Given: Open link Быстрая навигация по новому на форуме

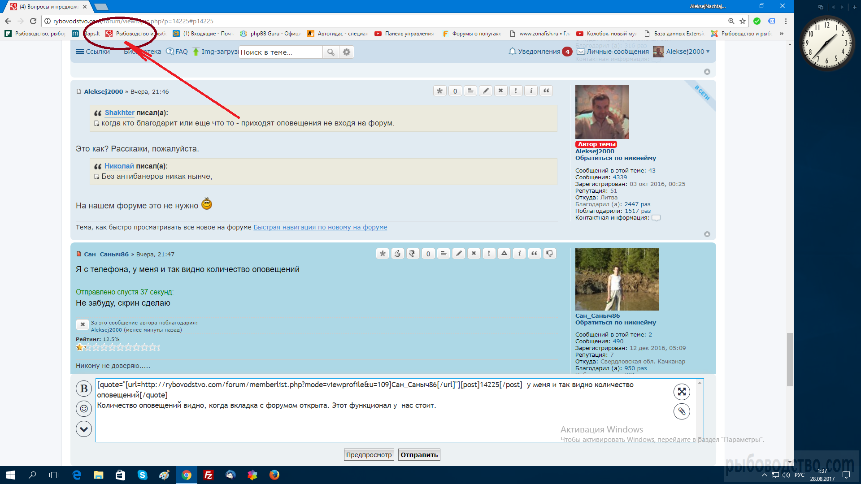Looking at the screenshot, I should coord(320,227).
